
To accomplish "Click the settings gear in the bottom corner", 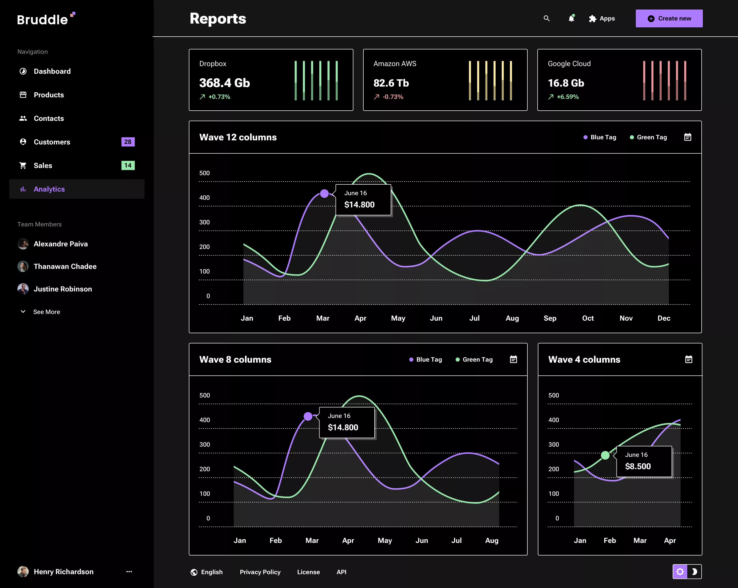I will point(680,571).
